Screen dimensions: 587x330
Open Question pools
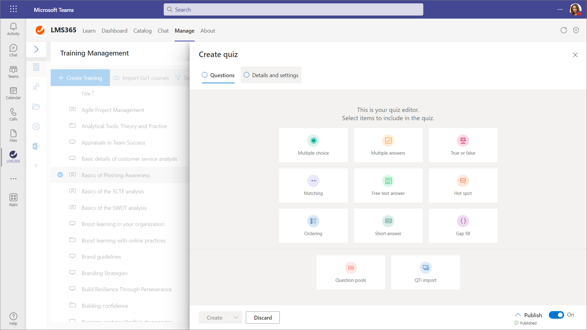click(x=350, y=272)
